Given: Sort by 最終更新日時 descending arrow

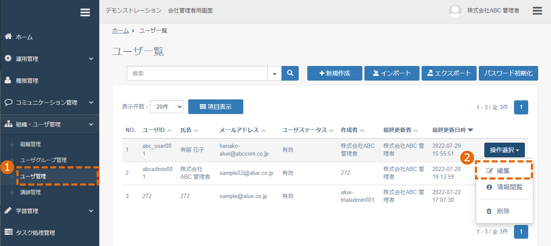Looking at the screenshot, I should pyautogui.click(x=470, y=130).
